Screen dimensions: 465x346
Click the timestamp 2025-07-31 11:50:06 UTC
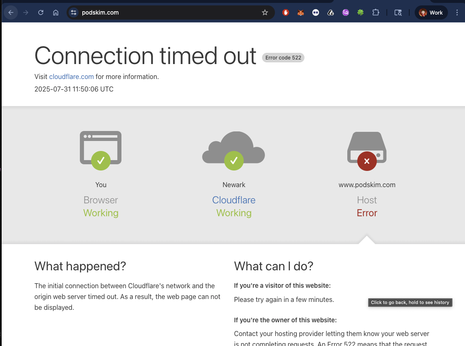click(x=74, y=89)
